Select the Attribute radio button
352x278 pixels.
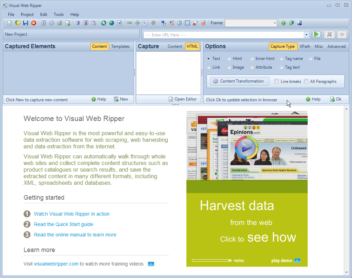[252, 67]
